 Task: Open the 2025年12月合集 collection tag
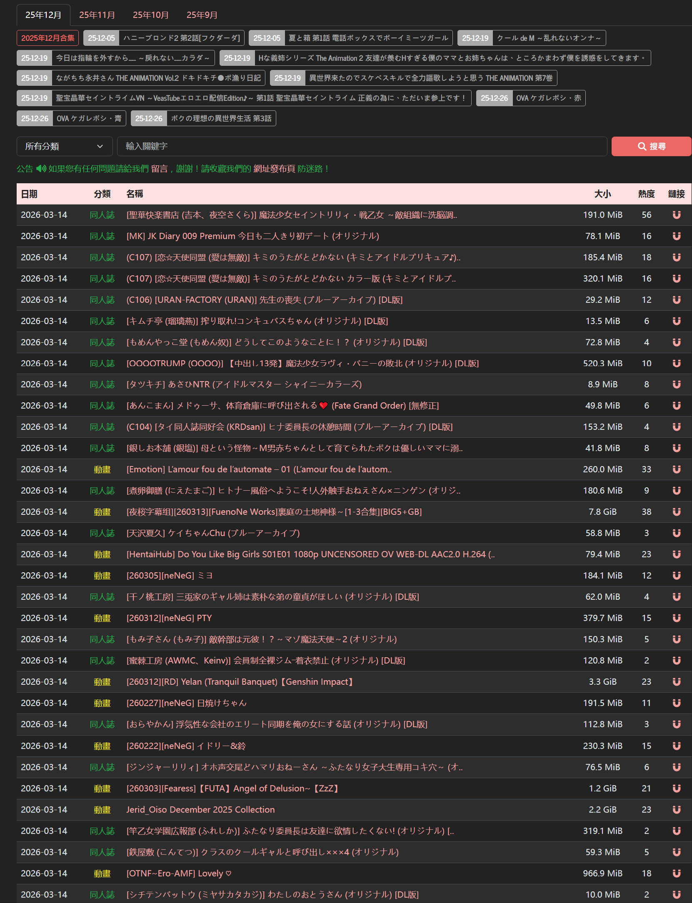pos(47,38)
